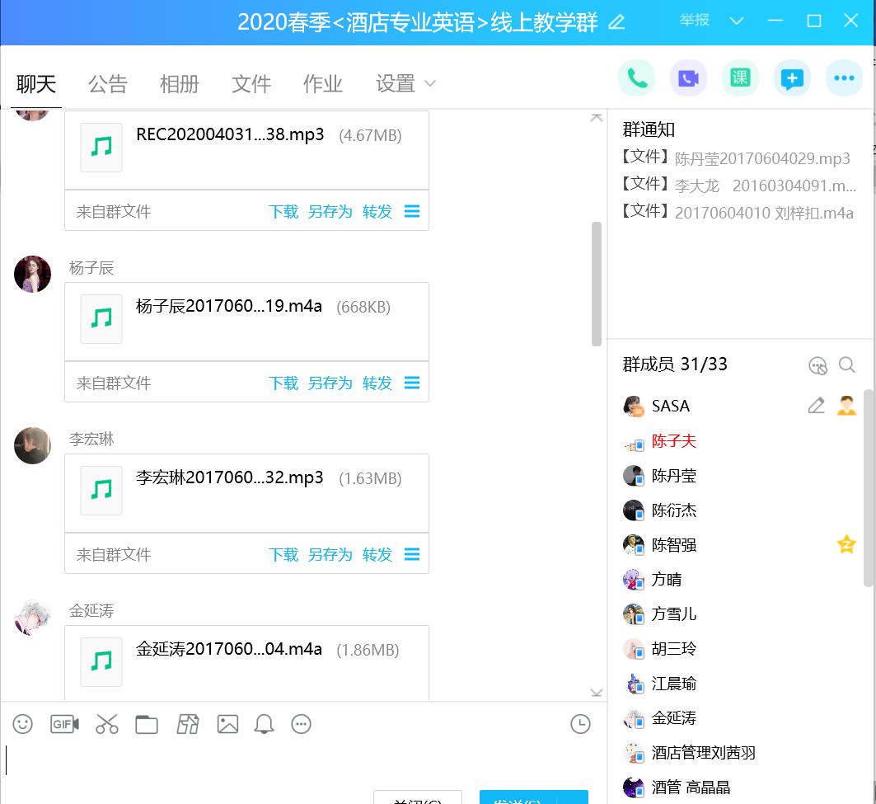The image size is (876, 804).
Task: Click 另存为 for 杨子辰's m4a file
Action: 330,383
